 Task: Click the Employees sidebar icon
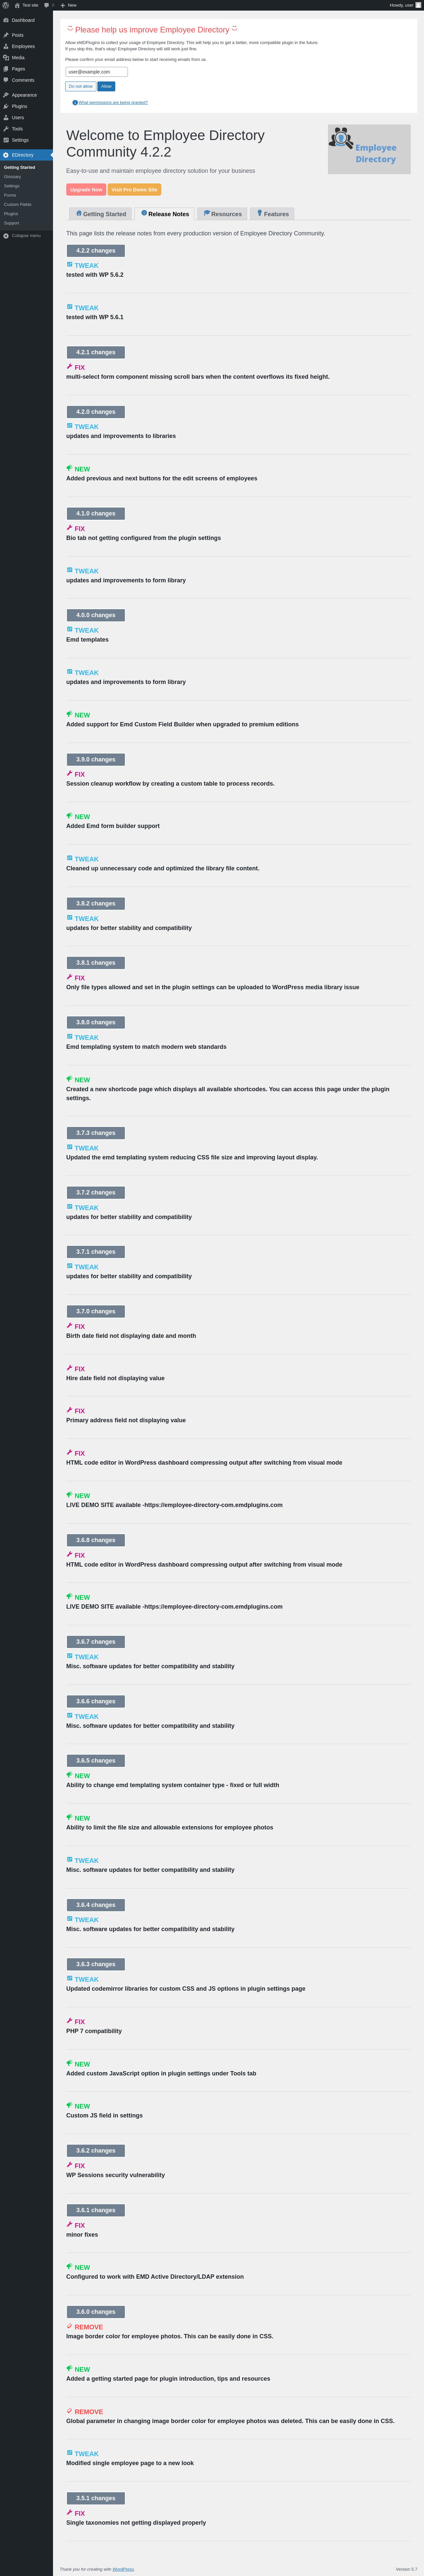click(x=6, y=46)
